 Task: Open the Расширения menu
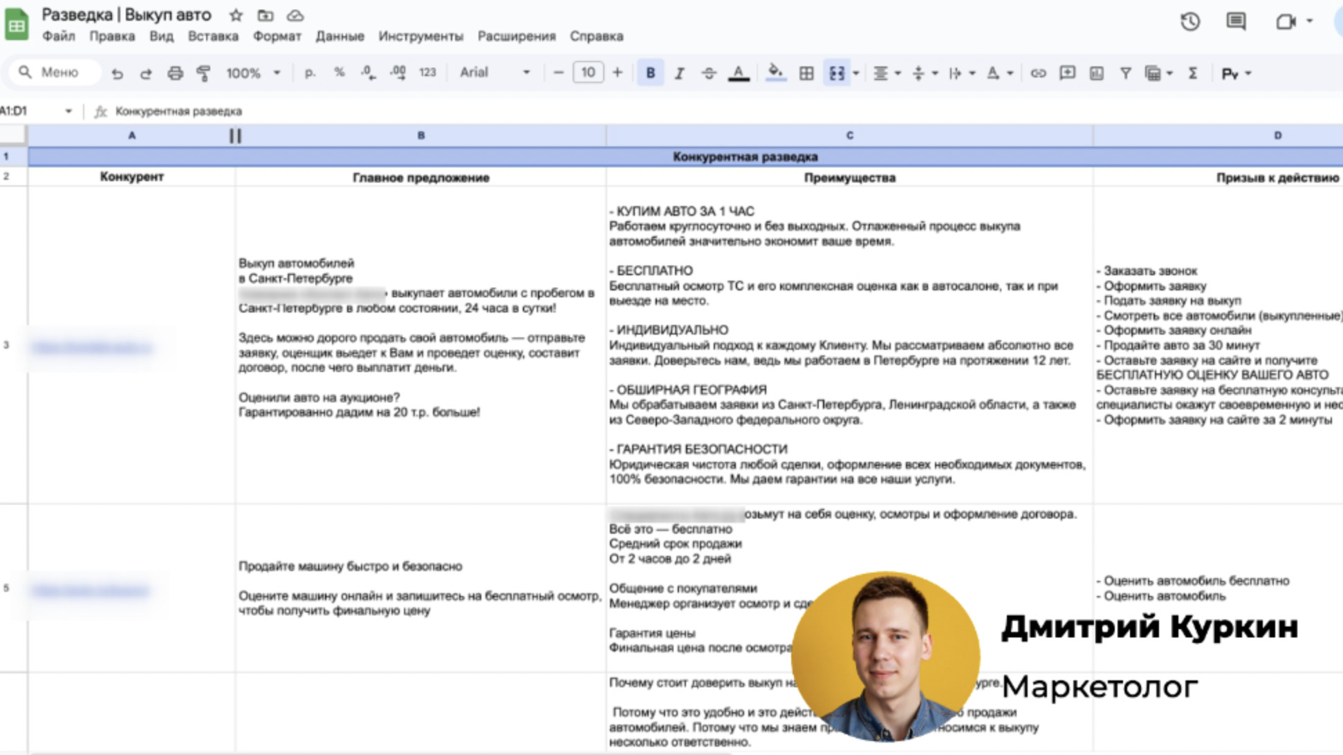tap(516, 36)
